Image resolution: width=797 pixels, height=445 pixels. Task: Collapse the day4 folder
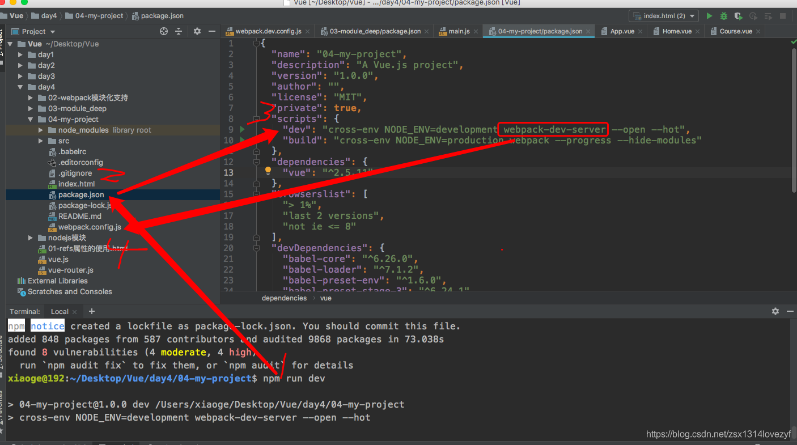(20, 87)
